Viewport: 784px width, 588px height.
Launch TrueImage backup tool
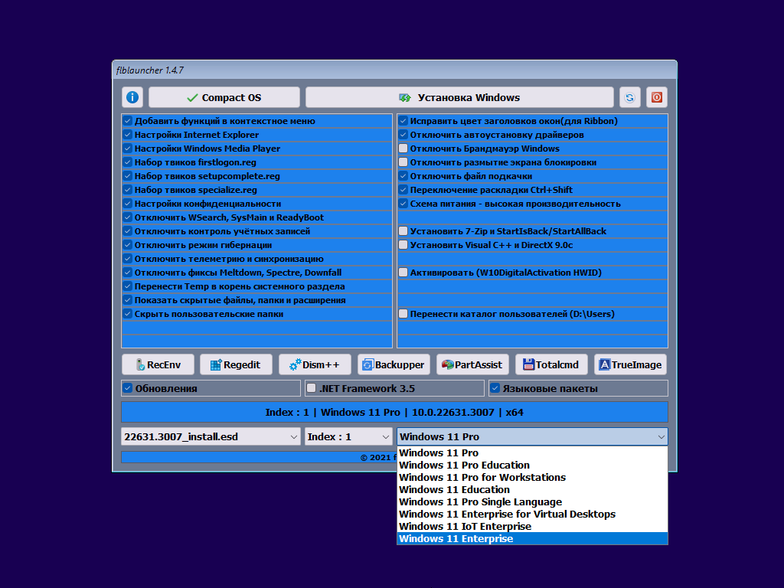(x=630, y=364)
